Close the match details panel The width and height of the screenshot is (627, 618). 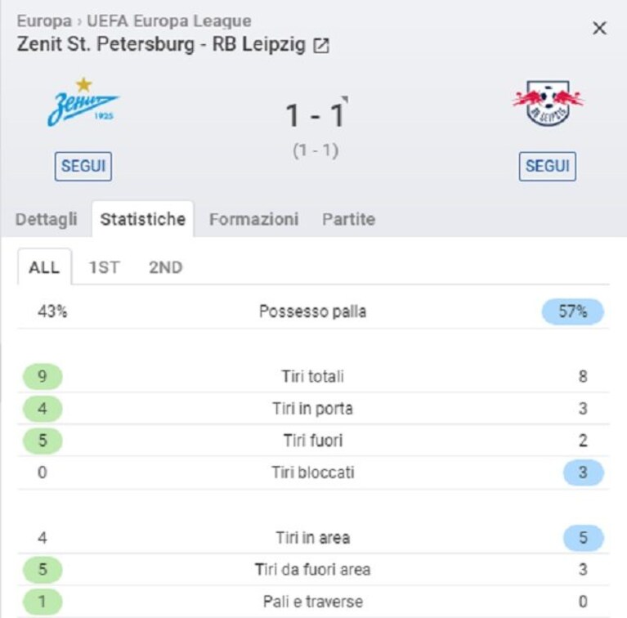click(x=599, y=29)
